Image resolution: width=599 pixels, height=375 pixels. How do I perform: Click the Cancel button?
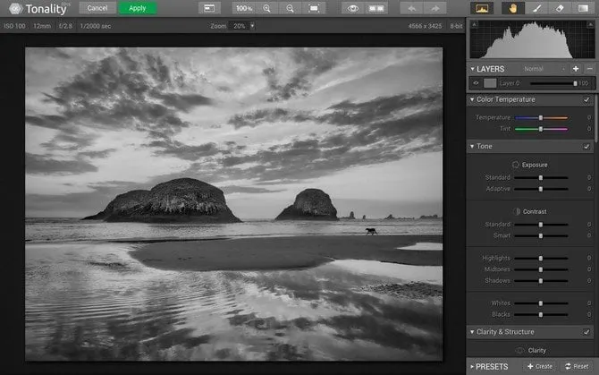point(97,8)
